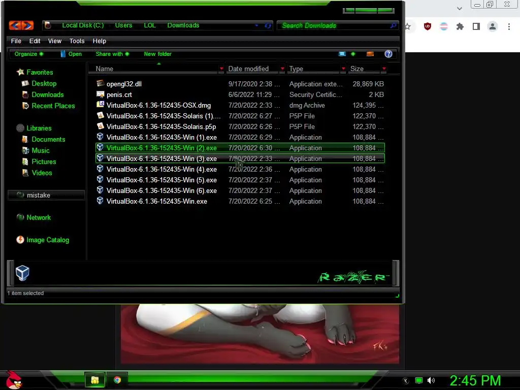The image size is (520, 390).
Task: Select Network in the navigation pane
Action: tap(34, 218)
